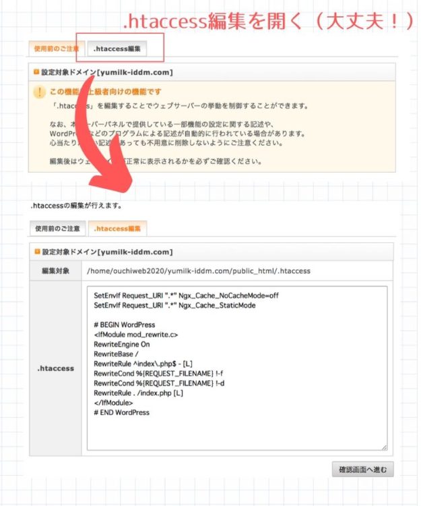Image resolution: width=421 pixels, height=506 pixels.
Task: Click the 編集対象 label cell
Action: (55, 271)
